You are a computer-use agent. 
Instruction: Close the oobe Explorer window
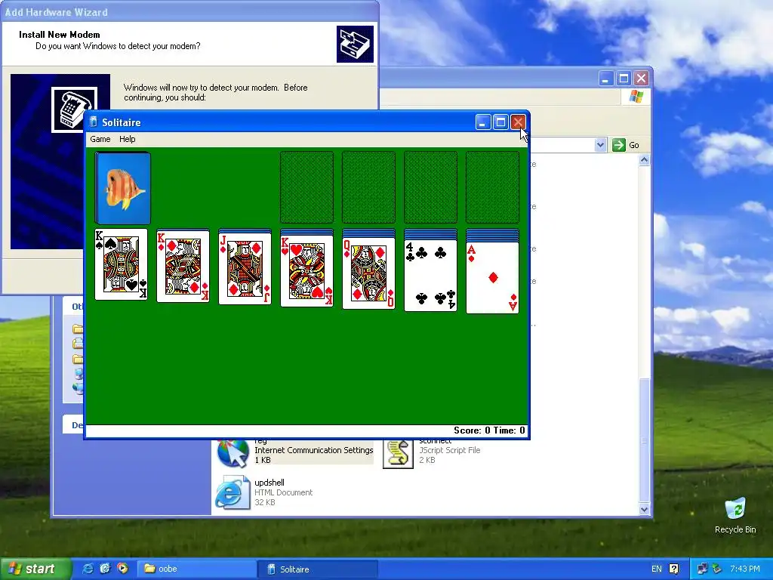[641, 79]
